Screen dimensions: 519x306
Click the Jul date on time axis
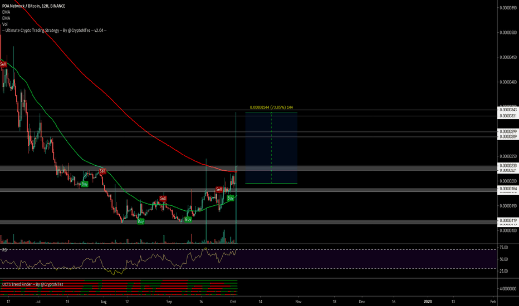[x=38, y=302]
